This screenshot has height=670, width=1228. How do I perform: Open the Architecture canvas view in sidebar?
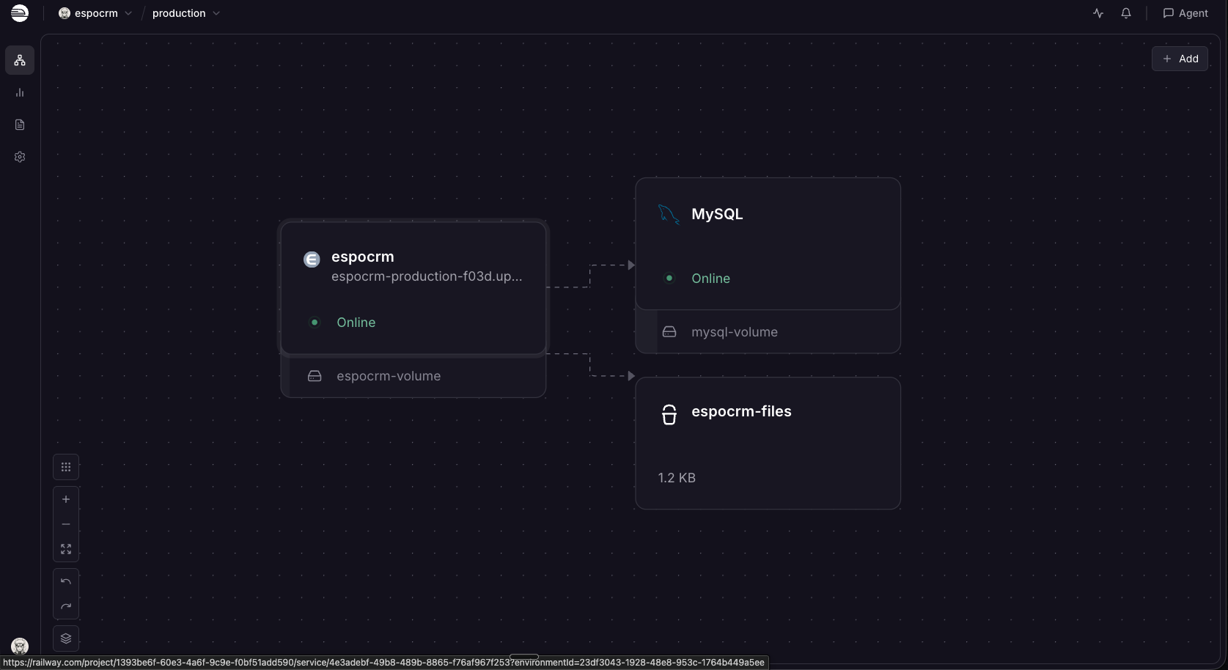(x=20, y=60)
